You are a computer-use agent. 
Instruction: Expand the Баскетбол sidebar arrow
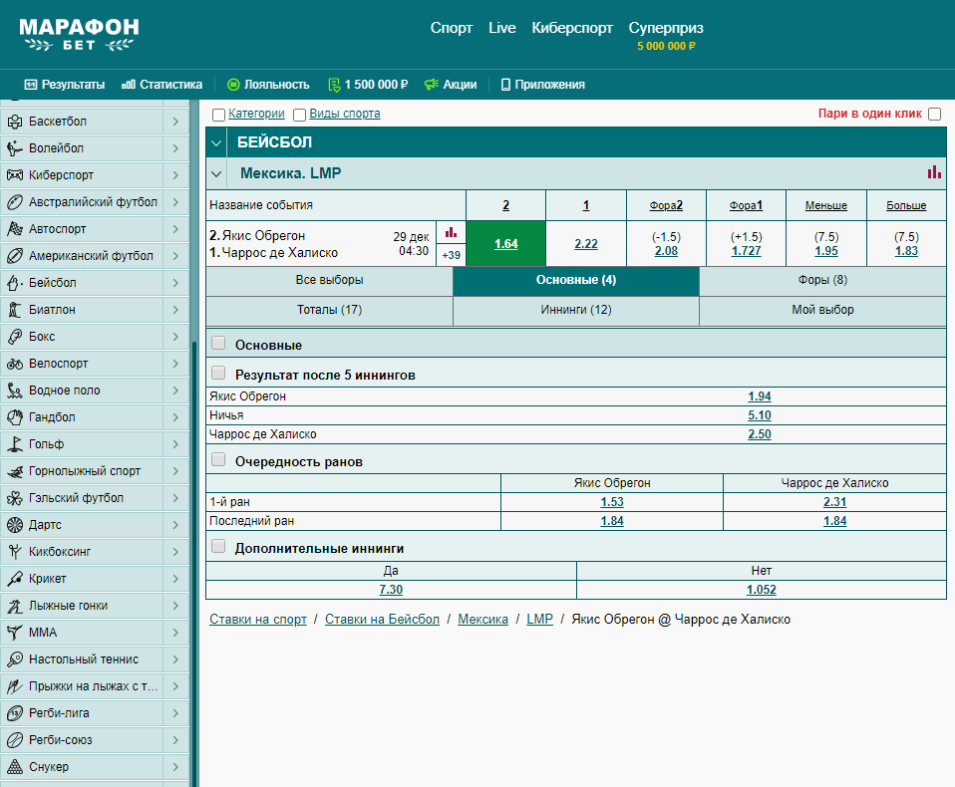click(175, 122)
